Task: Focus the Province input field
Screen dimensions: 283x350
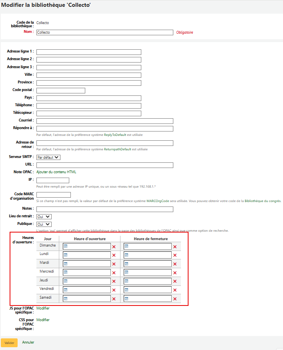Action: pos(89,83)
